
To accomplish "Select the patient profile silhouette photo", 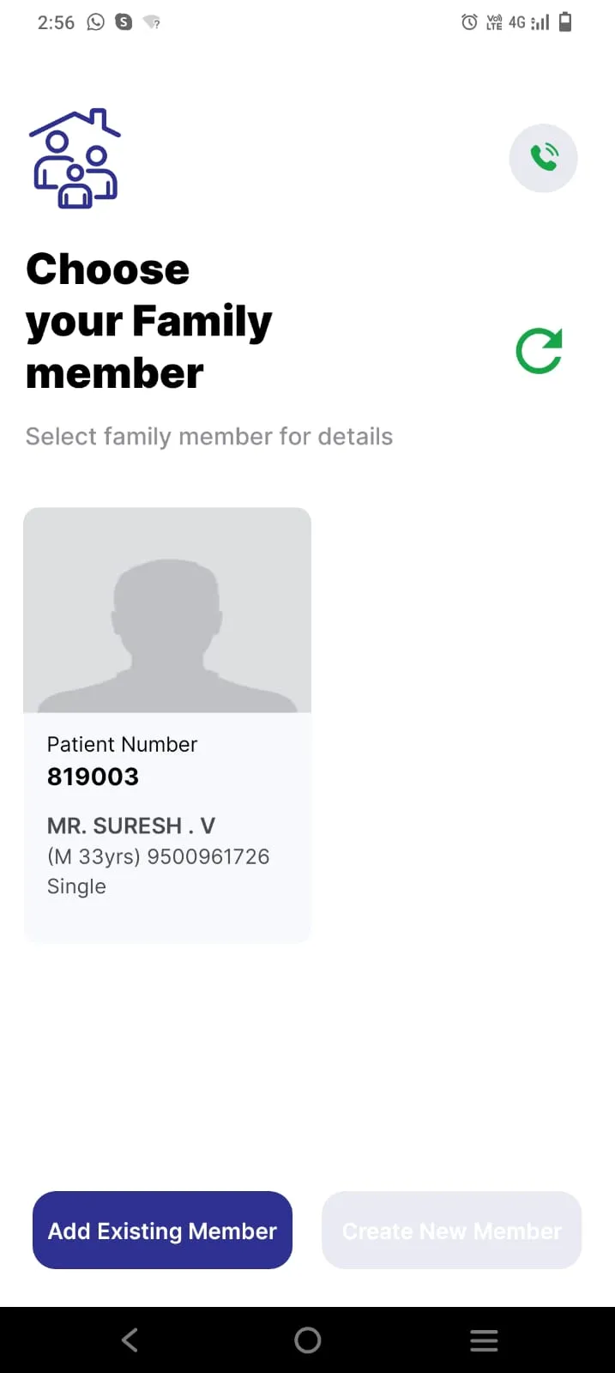I will [167, 610].
